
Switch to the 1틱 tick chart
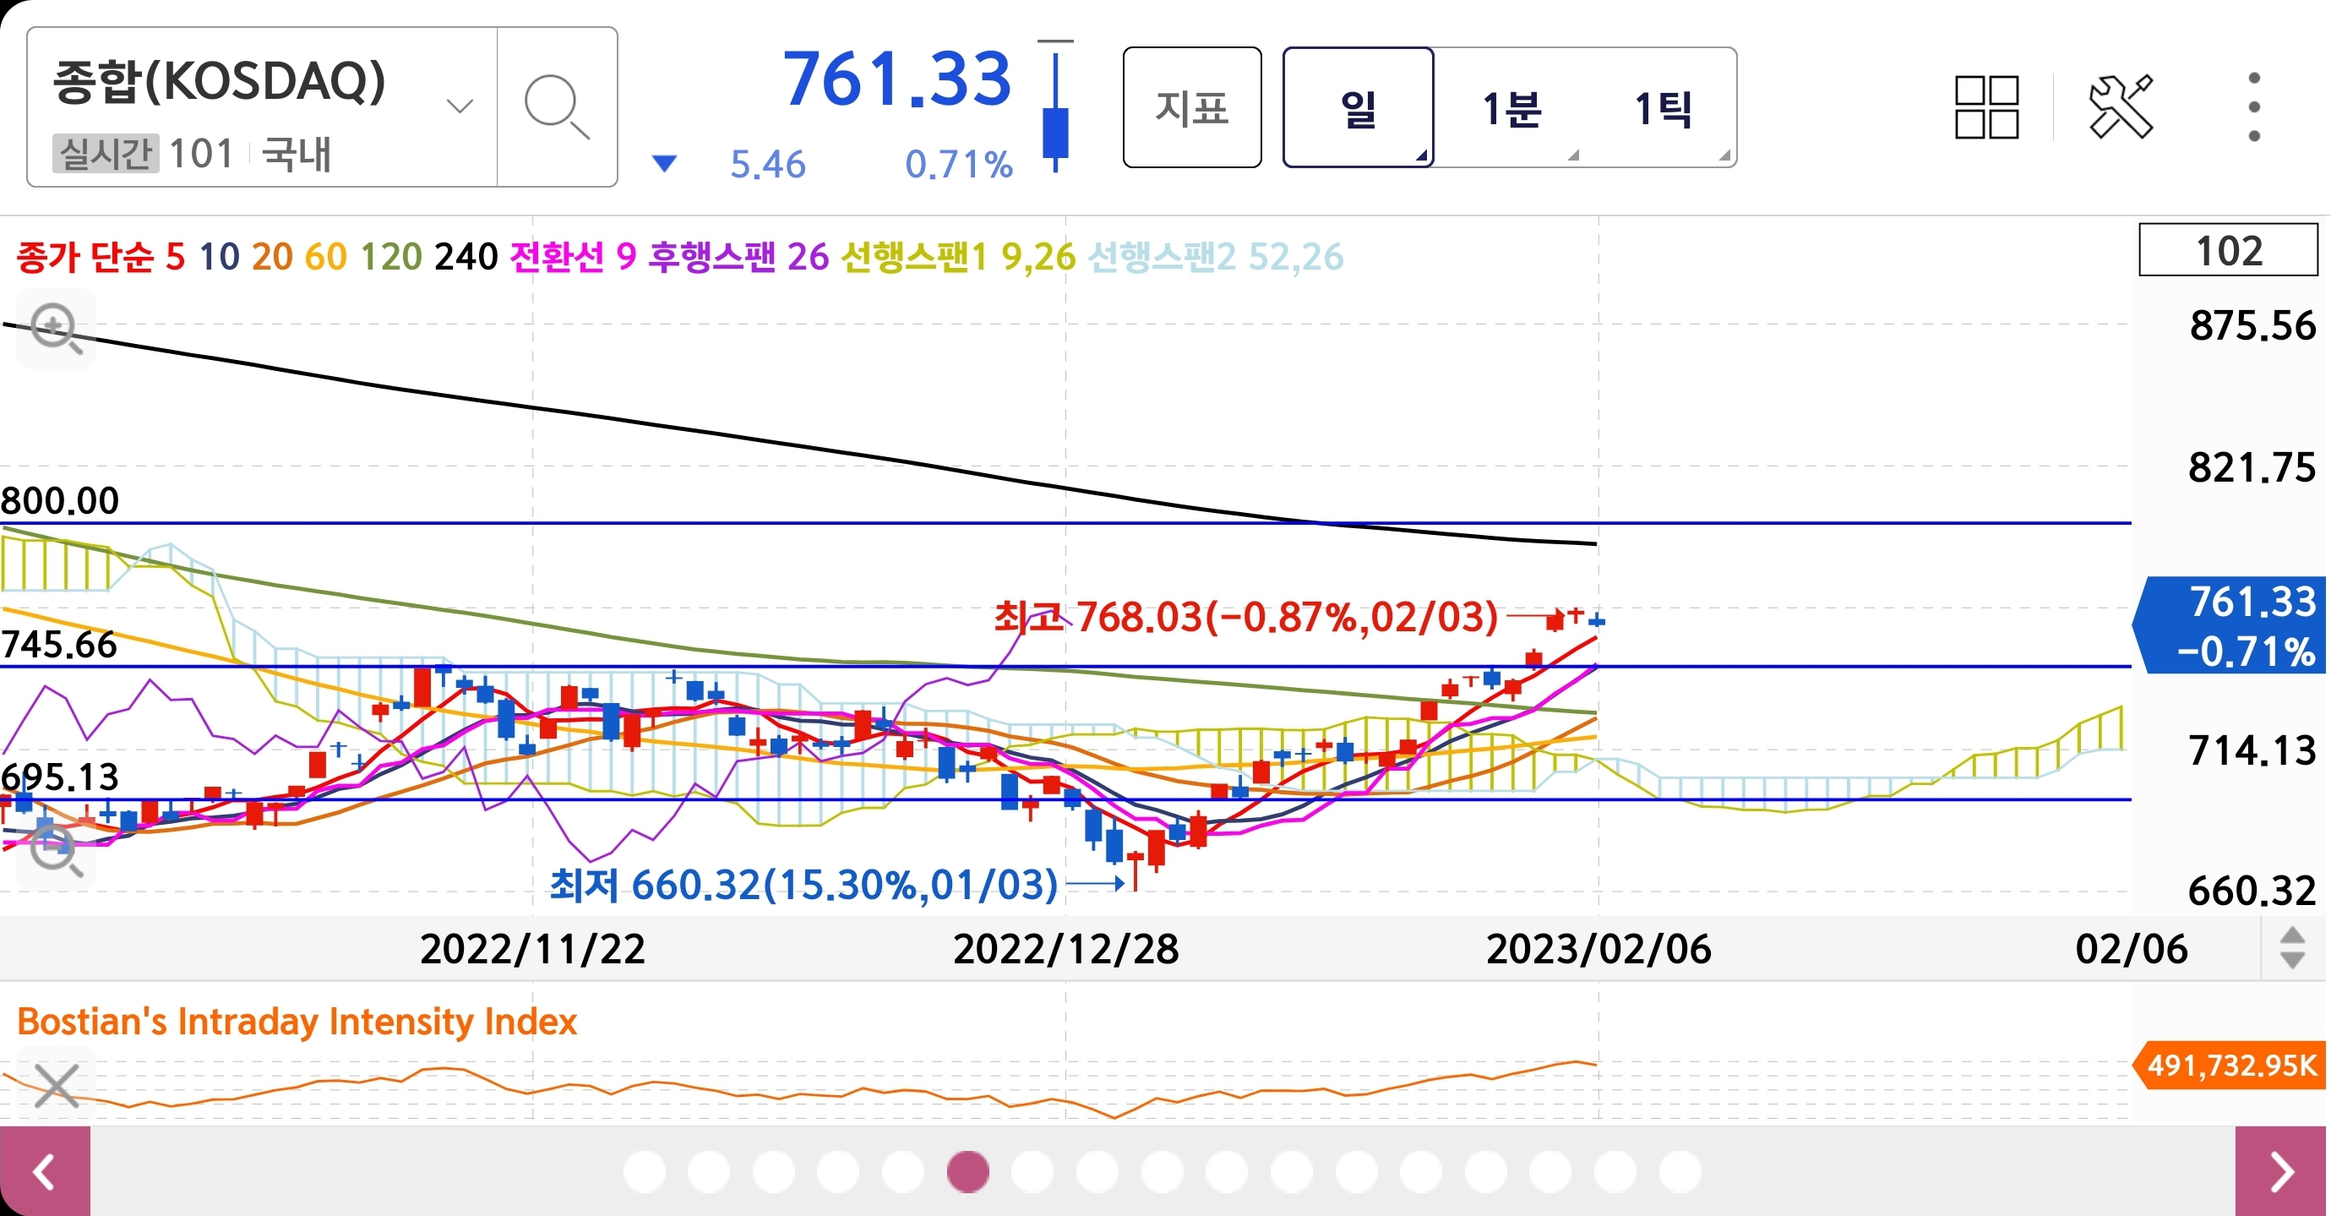click(x=1663, y=107)
